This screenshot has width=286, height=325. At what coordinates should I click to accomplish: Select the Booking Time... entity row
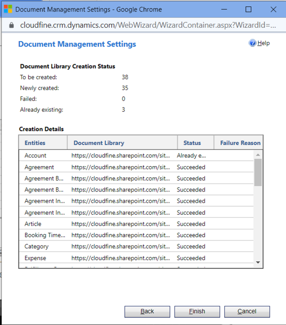coord(136,235)
